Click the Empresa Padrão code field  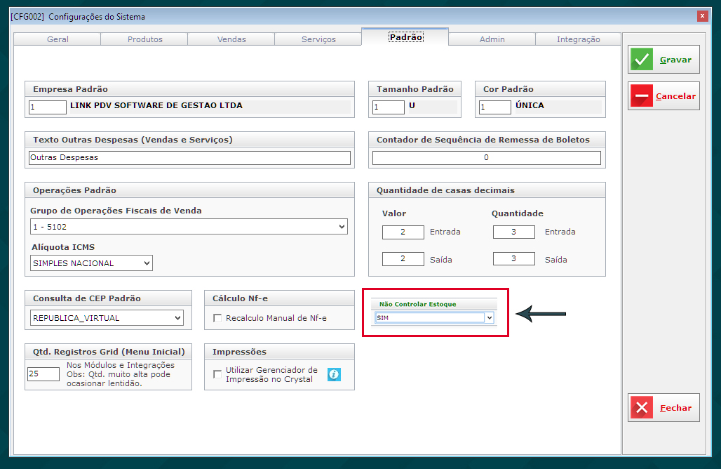pyautogui.click(x=47, y=107)
